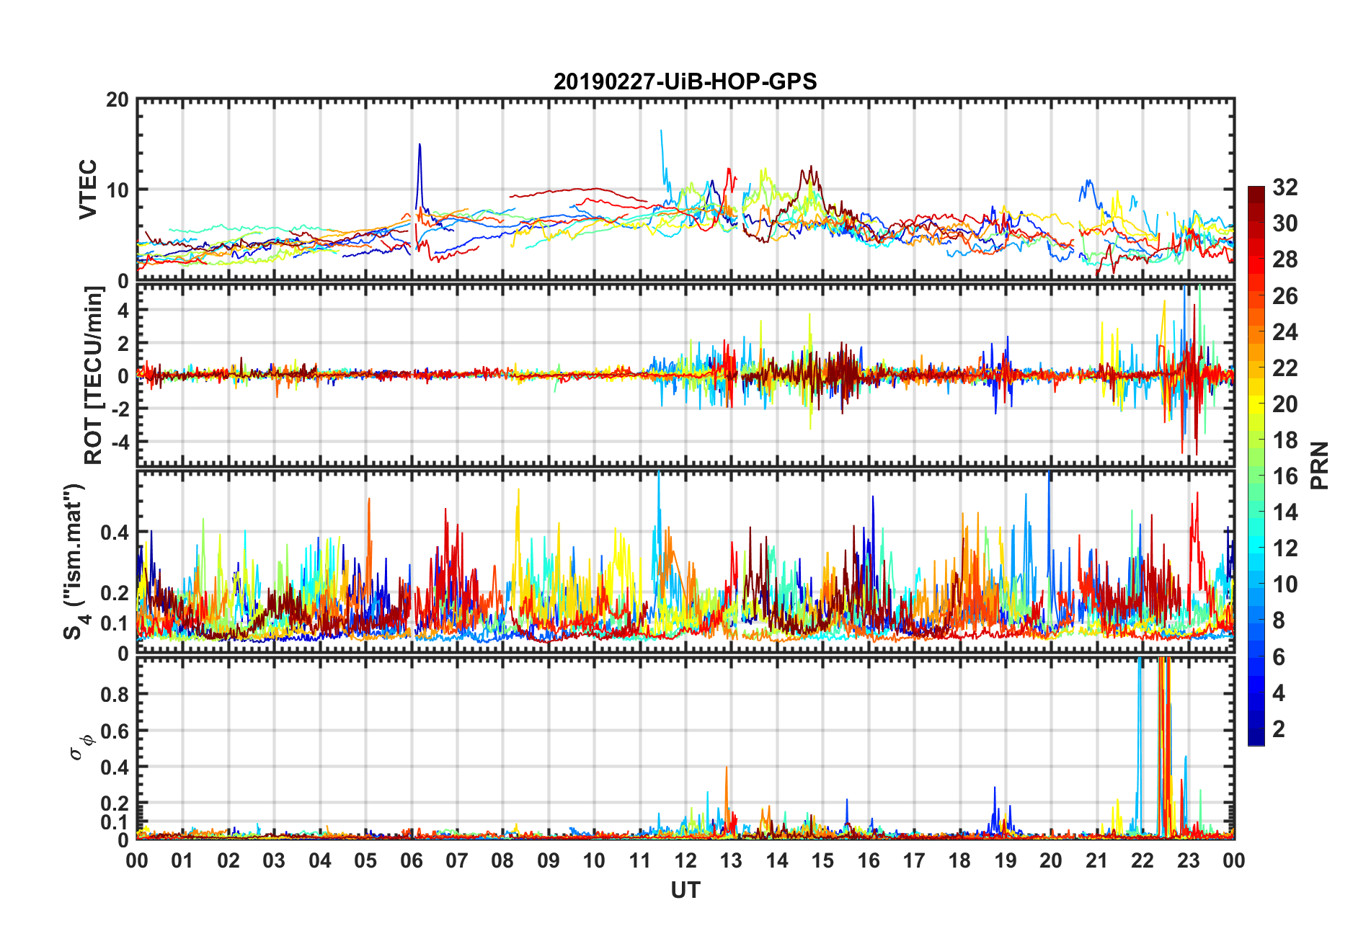
Task: Pick the dark blue bottom of the colorbar
Action: pyautogui.click(x=1256, y=738)
